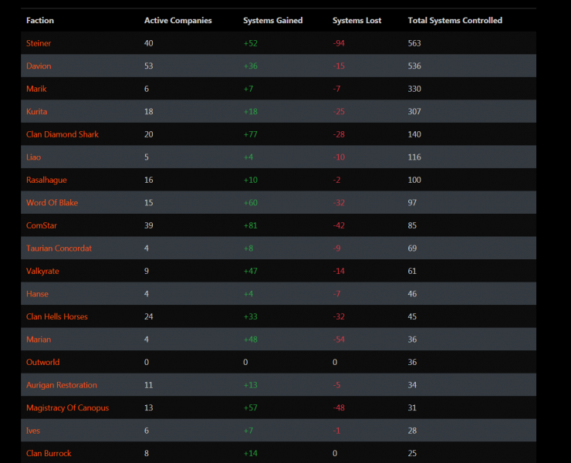571x463 pixels.
Task: Click the Marian faction link
Action: (x=39, y=340)
